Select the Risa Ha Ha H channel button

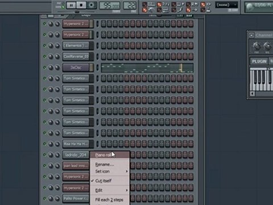76,144
